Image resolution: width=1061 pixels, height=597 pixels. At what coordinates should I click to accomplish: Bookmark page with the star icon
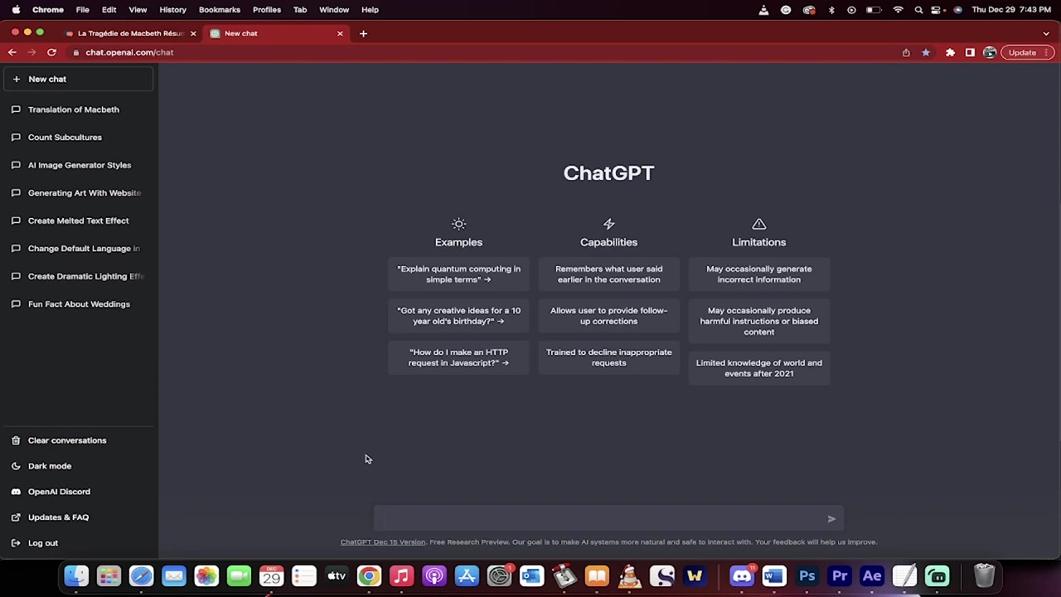(x=926, y=52)
